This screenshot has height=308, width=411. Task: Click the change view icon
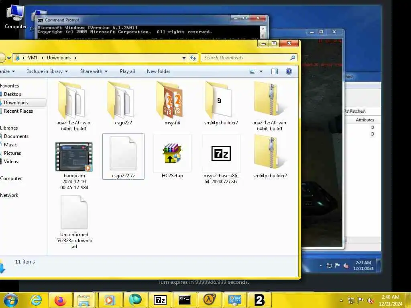click(252, 71)
